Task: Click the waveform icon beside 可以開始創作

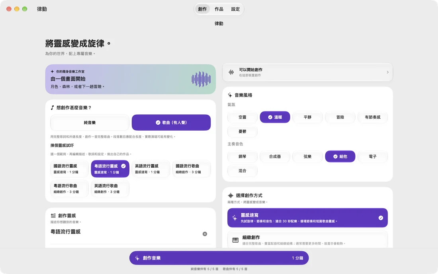Action: pyautogui.click(x=231, y=72)
